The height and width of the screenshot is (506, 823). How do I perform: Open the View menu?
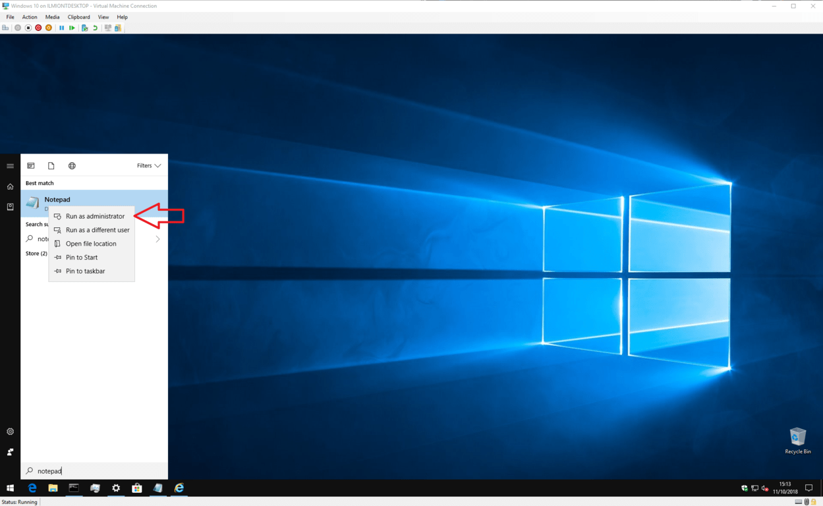point(103,17)
